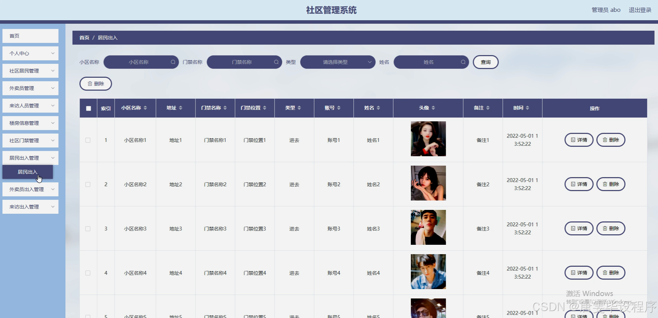Click cell text 账号3
The width and height of the screenshot is (658, 318).
tap(334, 229)
